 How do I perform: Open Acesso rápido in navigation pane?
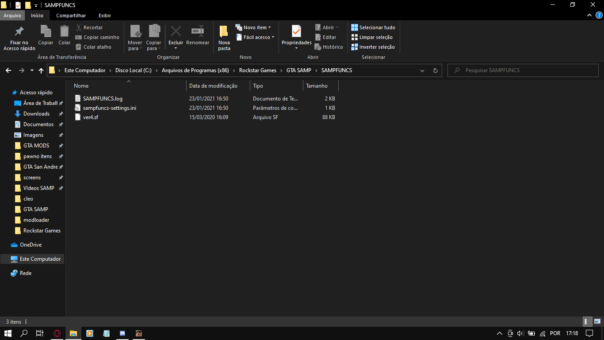[36, 93]
